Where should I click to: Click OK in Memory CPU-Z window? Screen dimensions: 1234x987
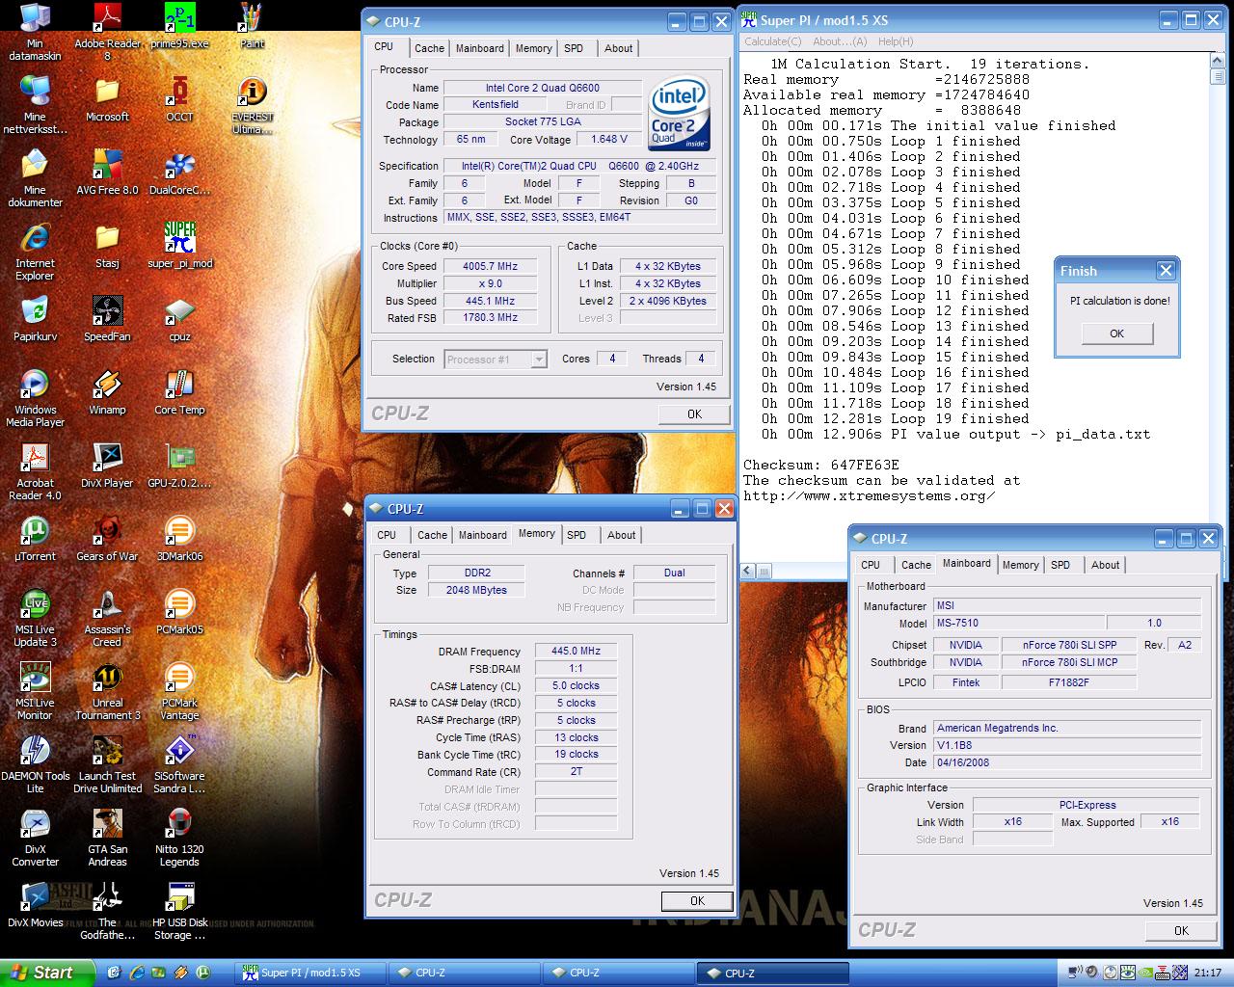pyautogui.click(x=697, y=901)
